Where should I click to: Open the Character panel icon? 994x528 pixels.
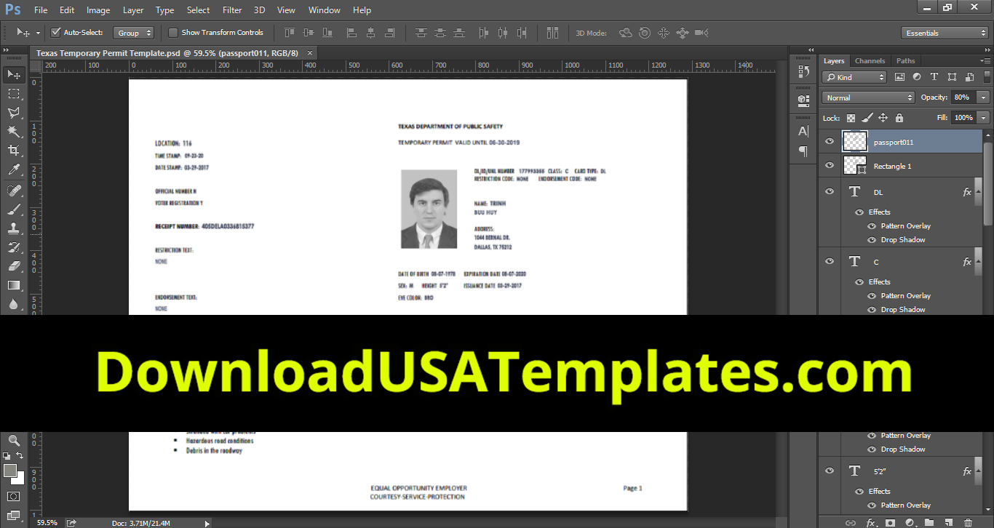tap(803, 131)
